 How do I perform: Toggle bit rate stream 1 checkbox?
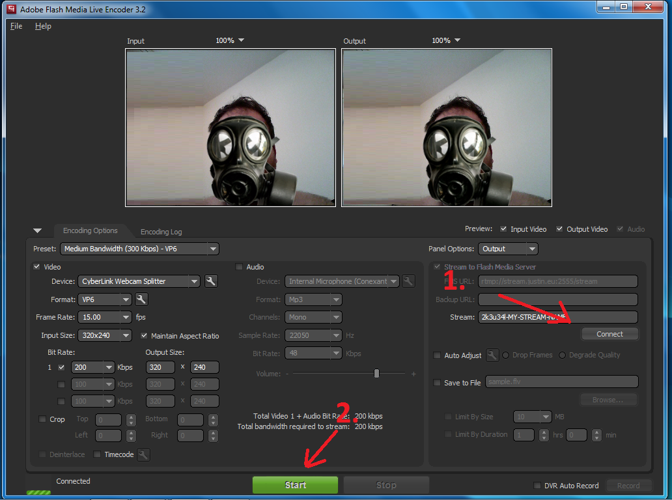coord(61,367)
